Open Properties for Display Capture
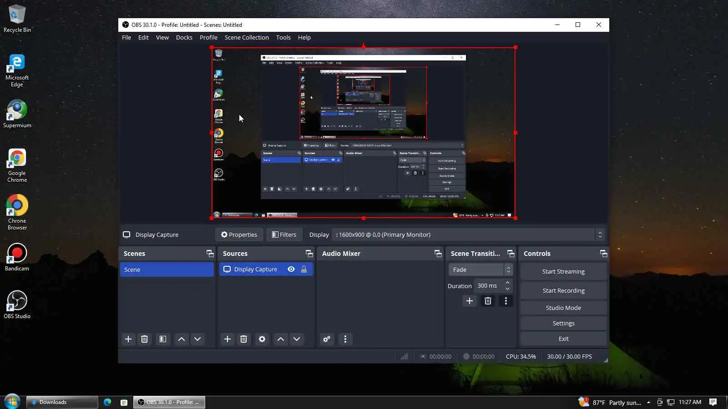 pos(239,234)
